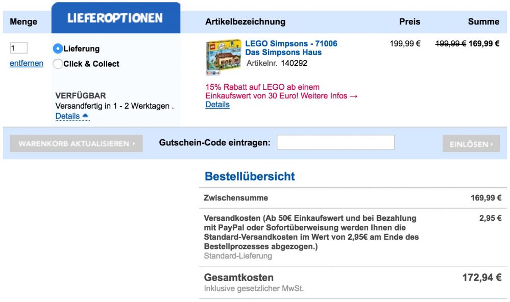Click the Bestellübersicht heading

pyautogui.click(x=250, y=177)
